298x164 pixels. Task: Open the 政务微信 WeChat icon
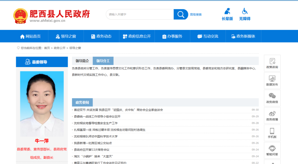(x=272, y=98)
